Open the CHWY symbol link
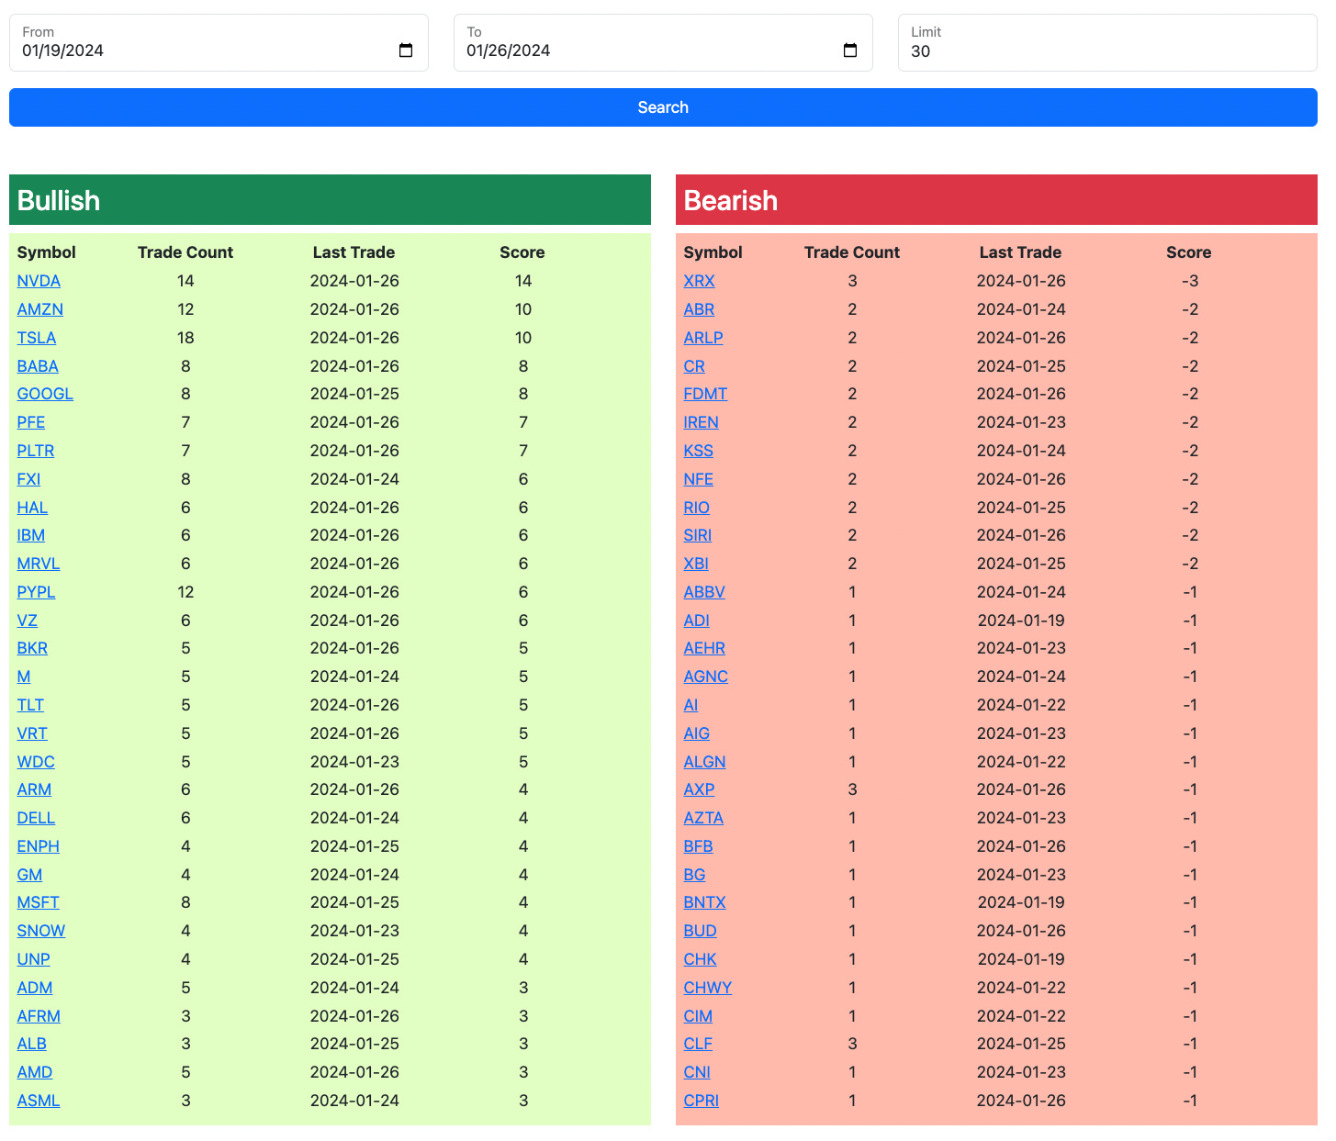Viewport: 1336px width, 1141px height. pyautogui.click(x=708, y=988)
